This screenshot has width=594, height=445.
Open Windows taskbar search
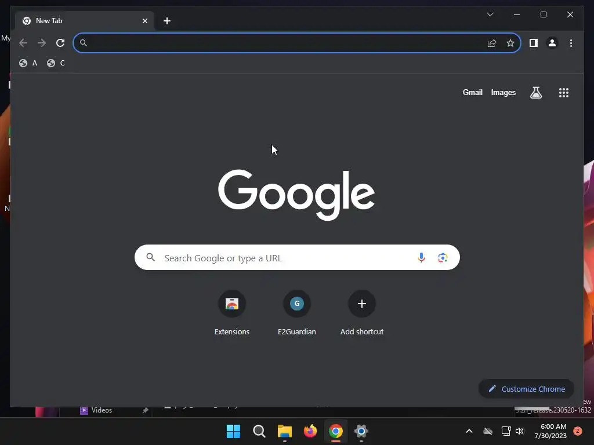pos(259,431)
